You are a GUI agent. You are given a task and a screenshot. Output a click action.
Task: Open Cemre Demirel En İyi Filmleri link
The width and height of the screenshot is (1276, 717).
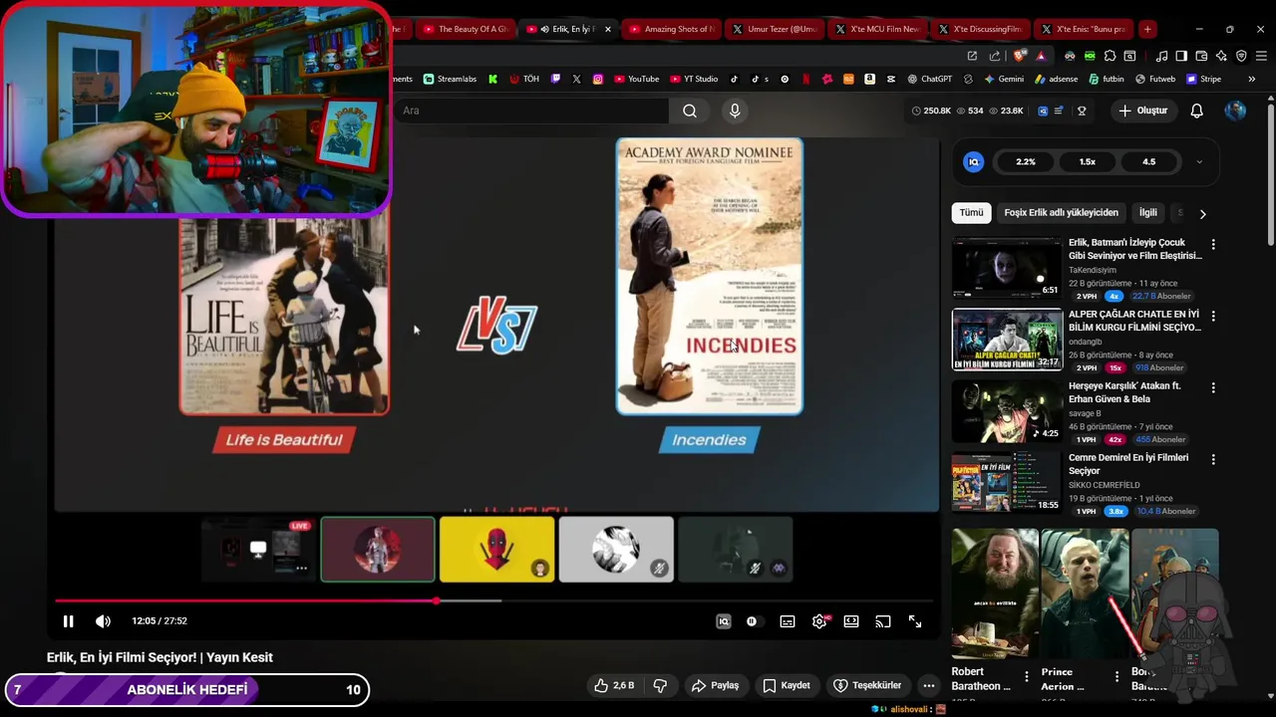tap(1128, 464)
